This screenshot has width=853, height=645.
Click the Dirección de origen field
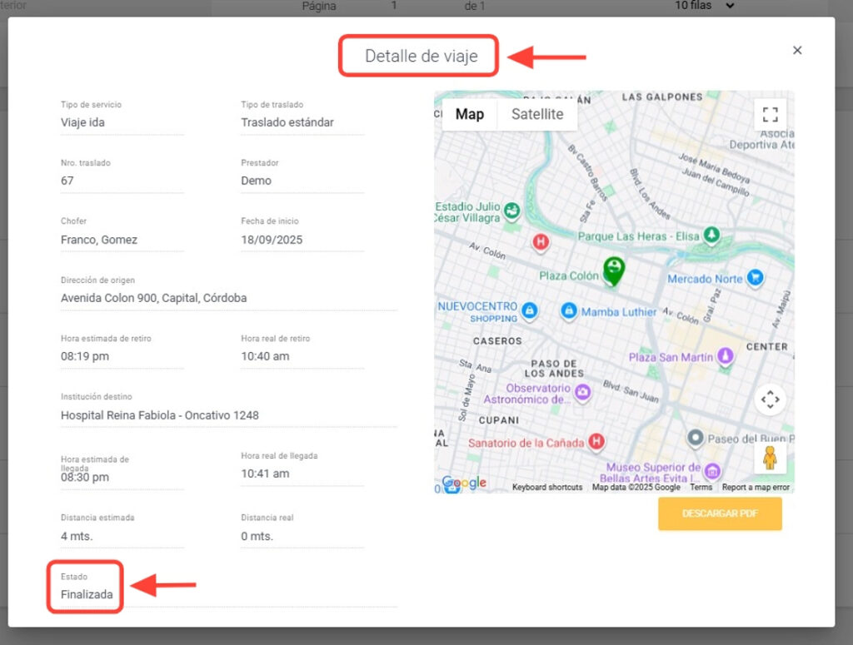[x=228, y=298]
